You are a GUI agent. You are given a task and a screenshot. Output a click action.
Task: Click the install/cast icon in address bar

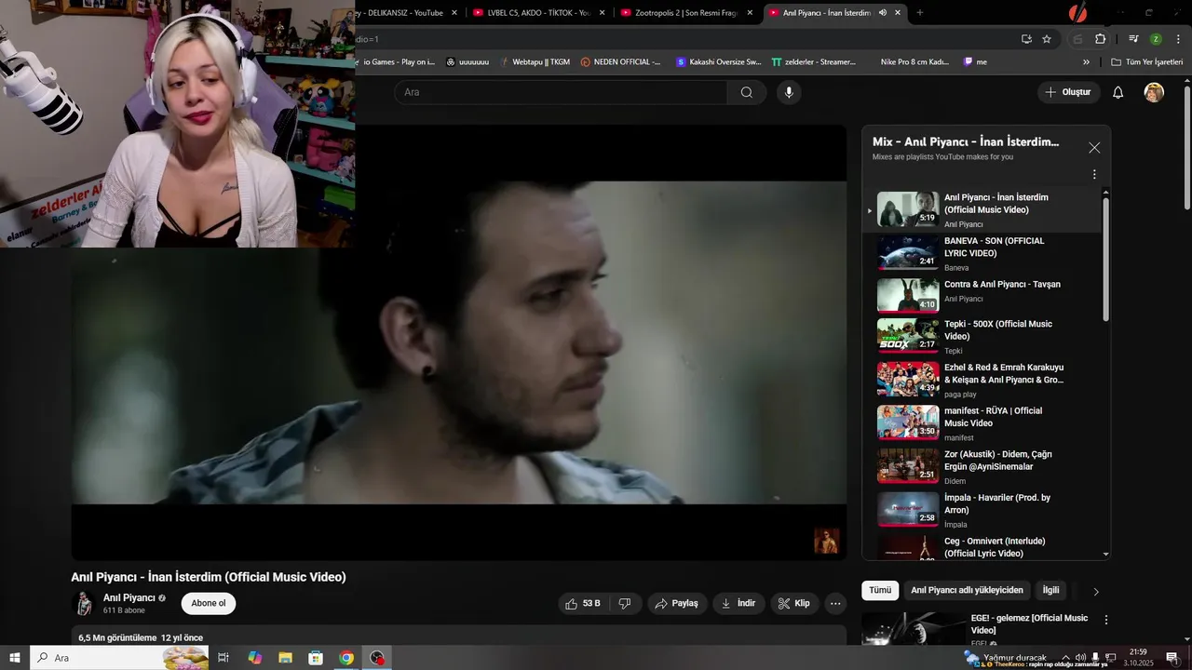(1026, 39)
